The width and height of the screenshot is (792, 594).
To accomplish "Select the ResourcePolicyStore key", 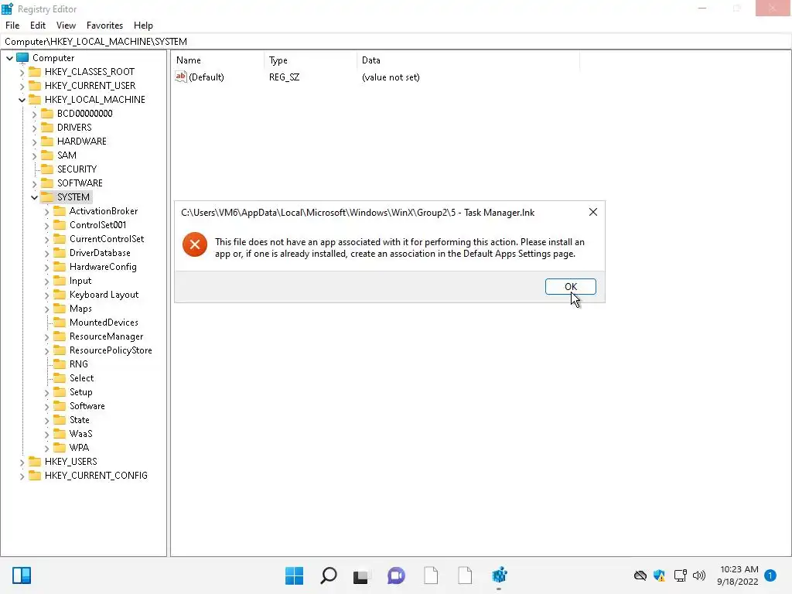I will tap(111, 350).
